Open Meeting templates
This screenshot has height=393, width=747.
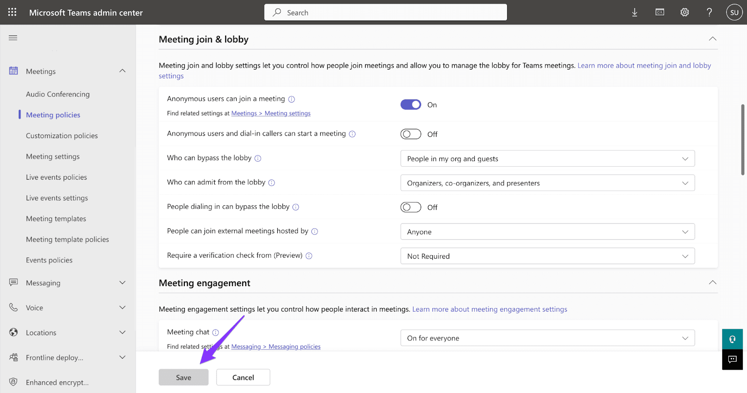(x=56, y=219)
